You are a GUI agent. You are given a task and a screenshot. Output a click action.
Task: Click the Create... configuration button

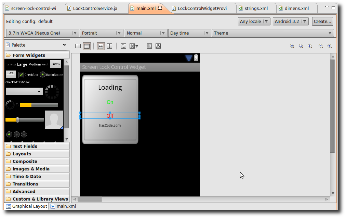click(322, 21)
